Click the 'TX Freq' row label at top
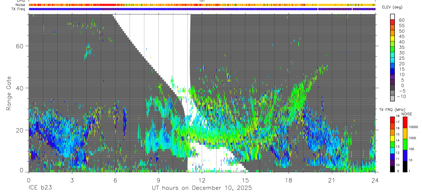 [x=19, y=9]
